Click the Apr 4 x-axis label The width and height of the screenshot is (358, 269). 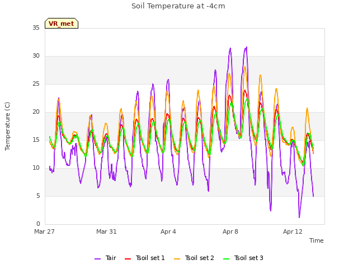(168, 231)
